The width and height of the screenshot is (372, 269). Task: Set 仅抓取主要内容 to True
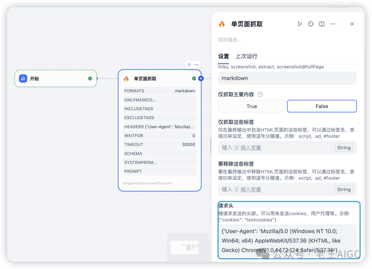(252, 106)
